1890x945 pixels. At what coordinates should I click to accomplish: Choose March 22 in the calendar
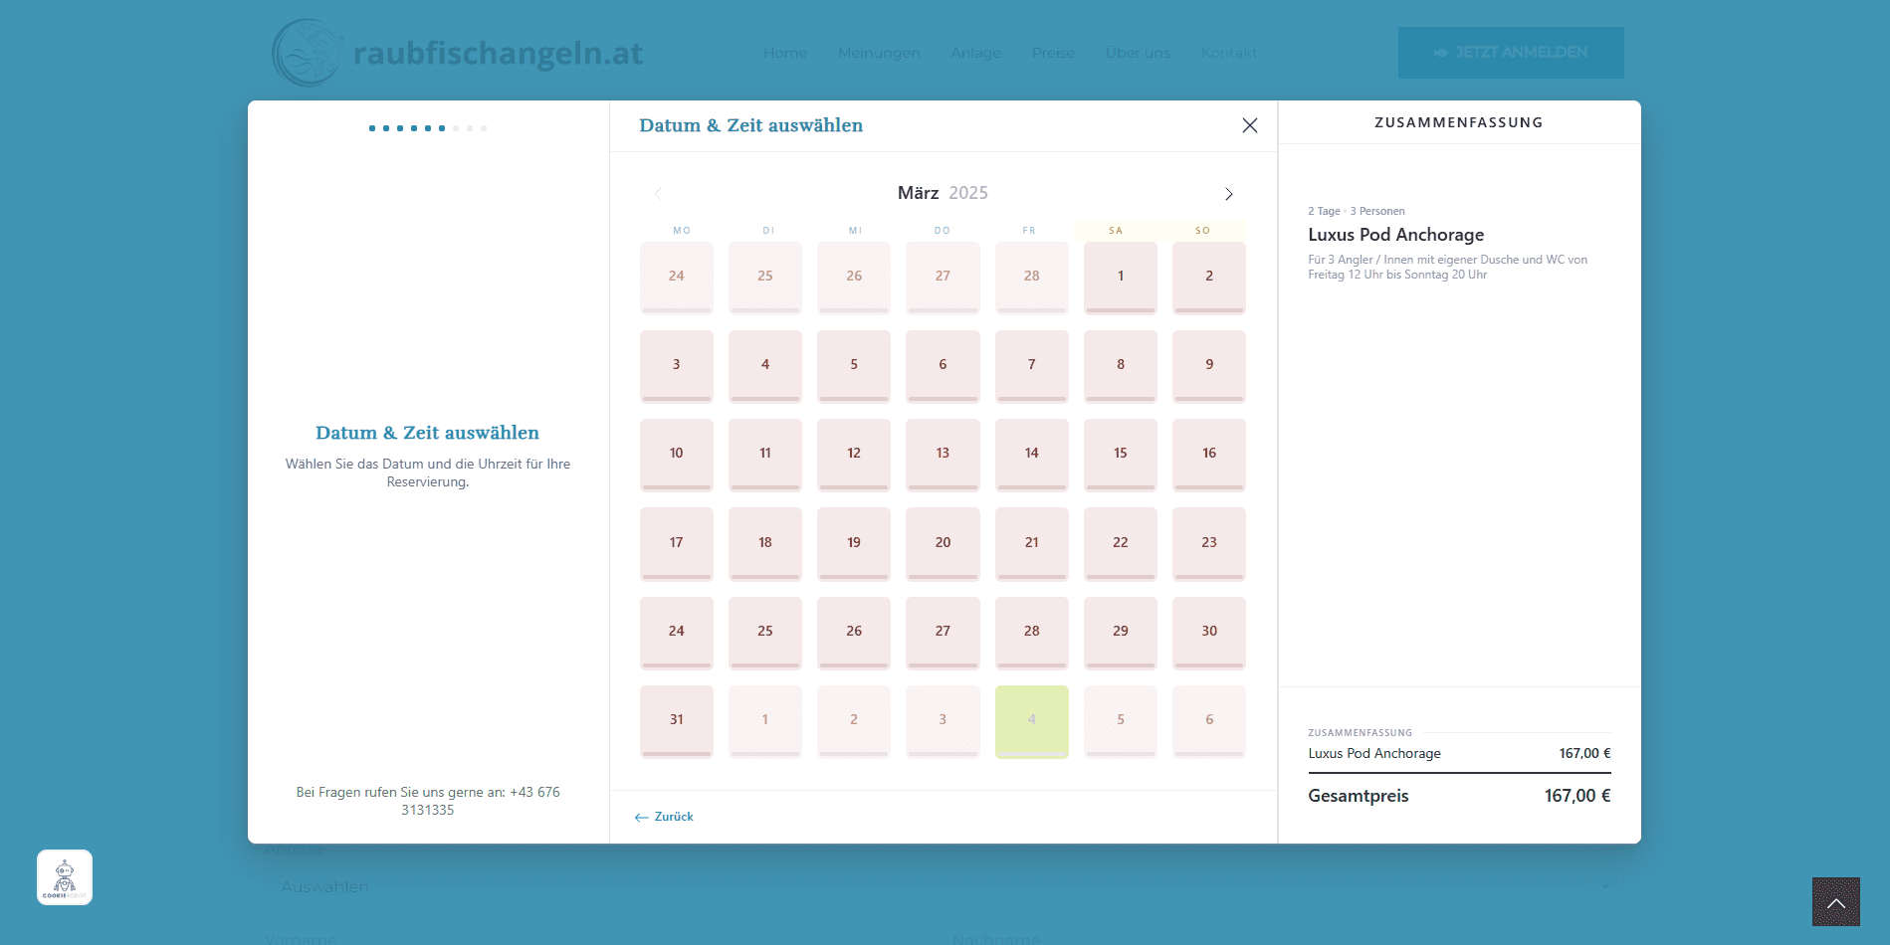[x=1121, y=544]
